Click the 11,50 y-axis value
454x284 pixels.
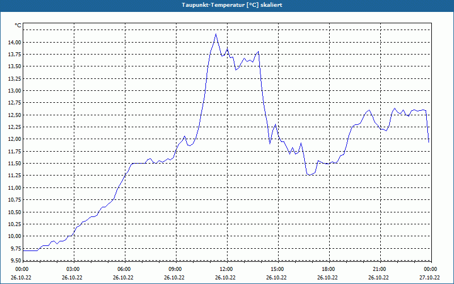pos(15,164)
